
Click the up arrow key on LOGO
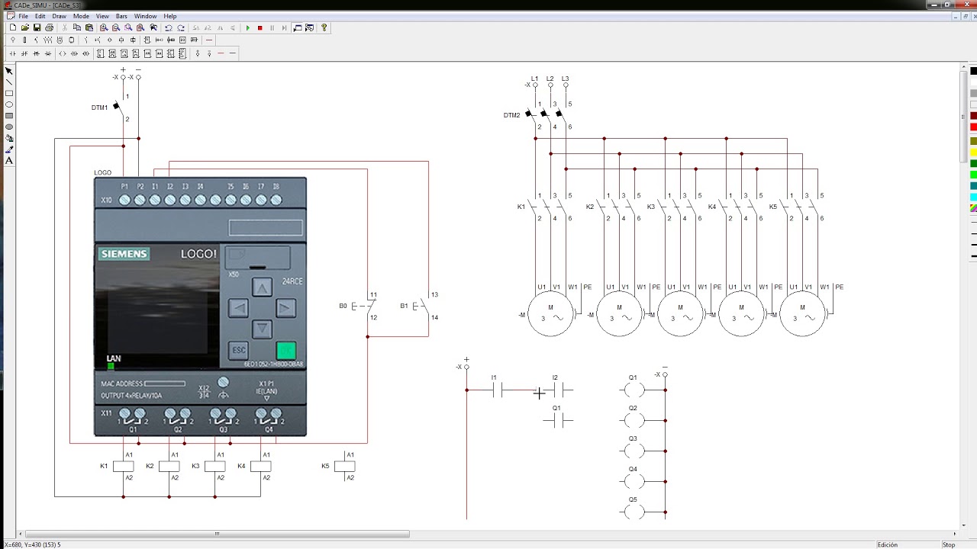262,287
